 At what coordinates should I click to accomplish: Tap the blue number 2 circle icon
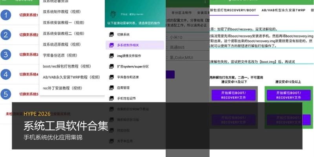(5, 35)
